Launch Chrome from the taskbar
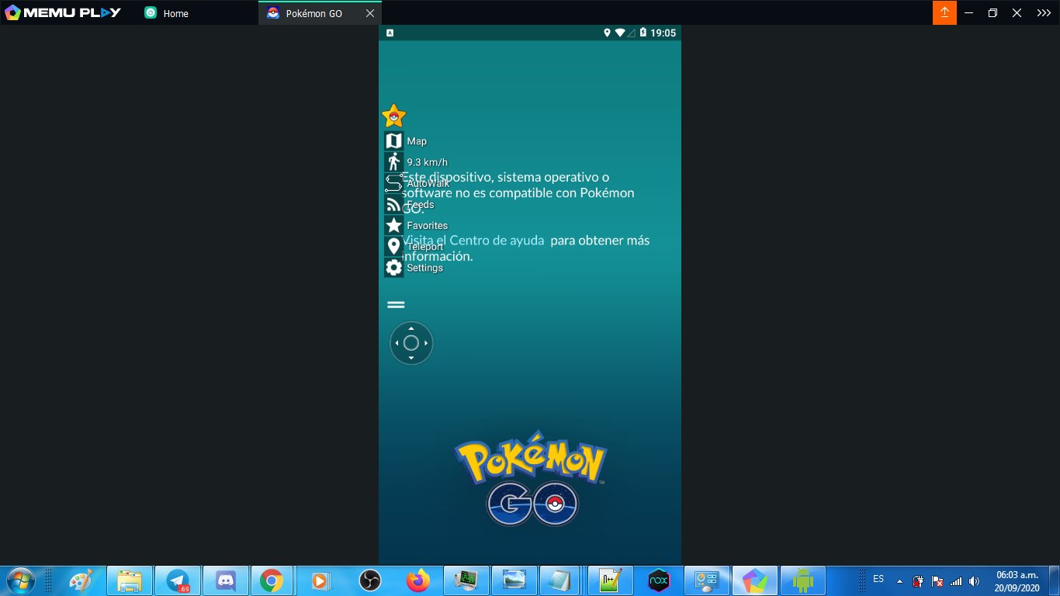 coord(271,580)
